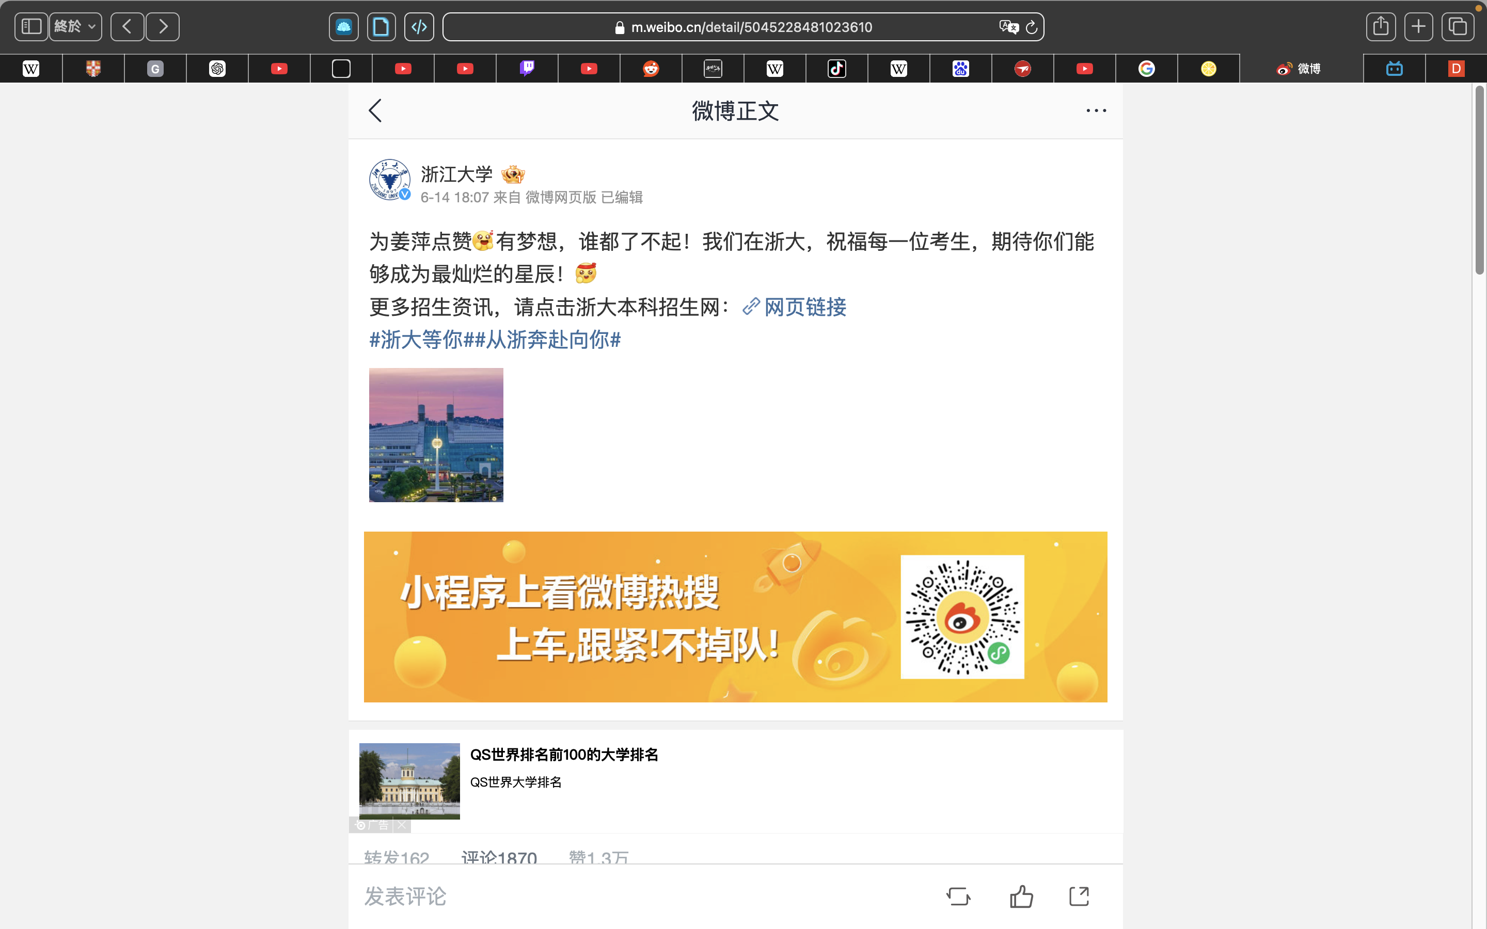Screen dimensions: 1487x929
Task: Open the 网页链接 link
Action: (x=795, y=307)
